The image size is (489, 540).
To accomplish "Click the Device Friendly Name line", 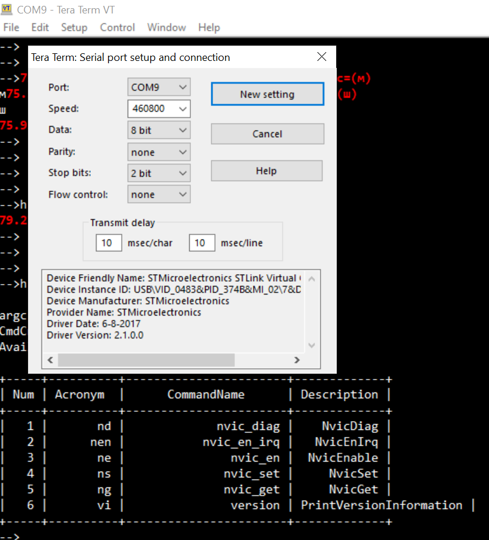I will coord(174,278).
